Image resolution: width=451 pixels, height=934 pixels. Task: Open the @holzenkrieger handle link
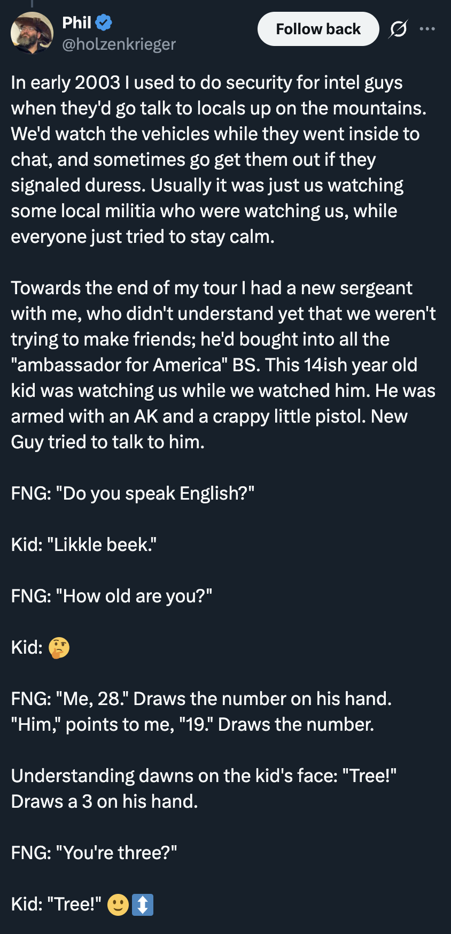[119, 44]
